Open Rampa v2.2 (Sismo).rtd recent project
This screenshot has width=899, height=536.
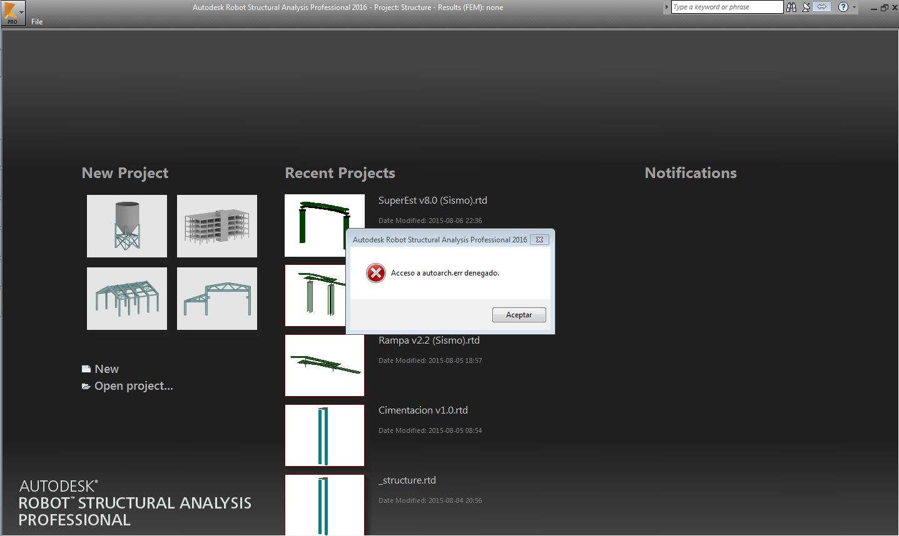point(429,340)
